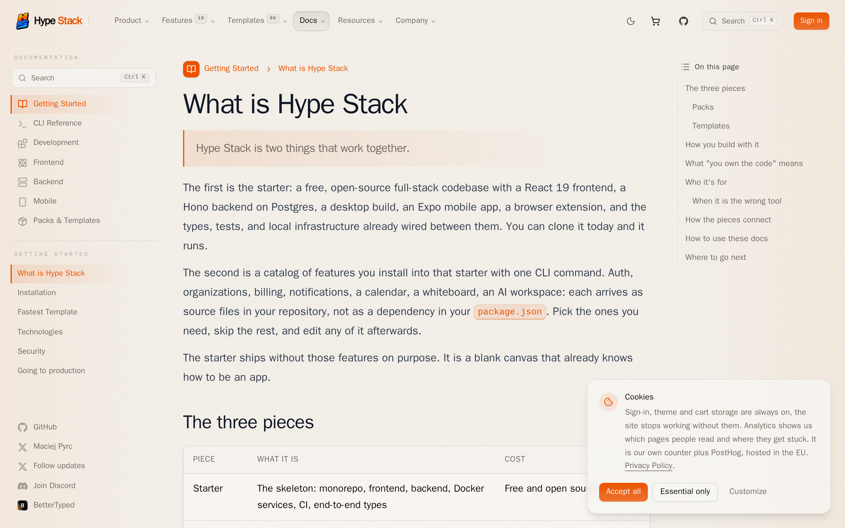Open Packs & Templates section
This screenshot has height=528, width=845.
point(84,221)
